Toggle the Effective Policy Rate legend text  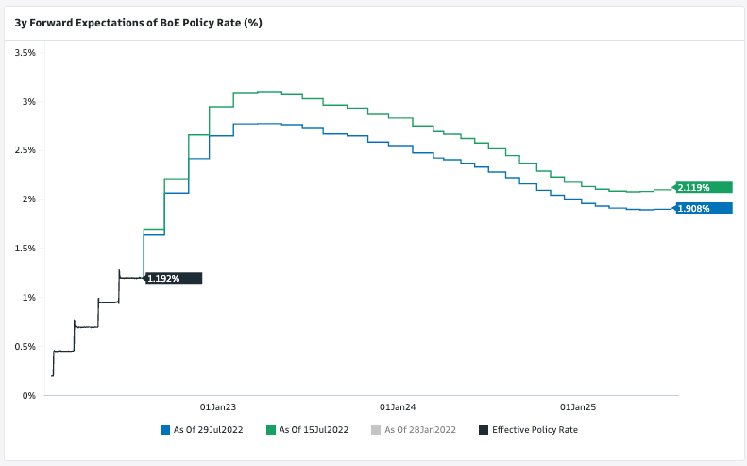click(535, 429)
